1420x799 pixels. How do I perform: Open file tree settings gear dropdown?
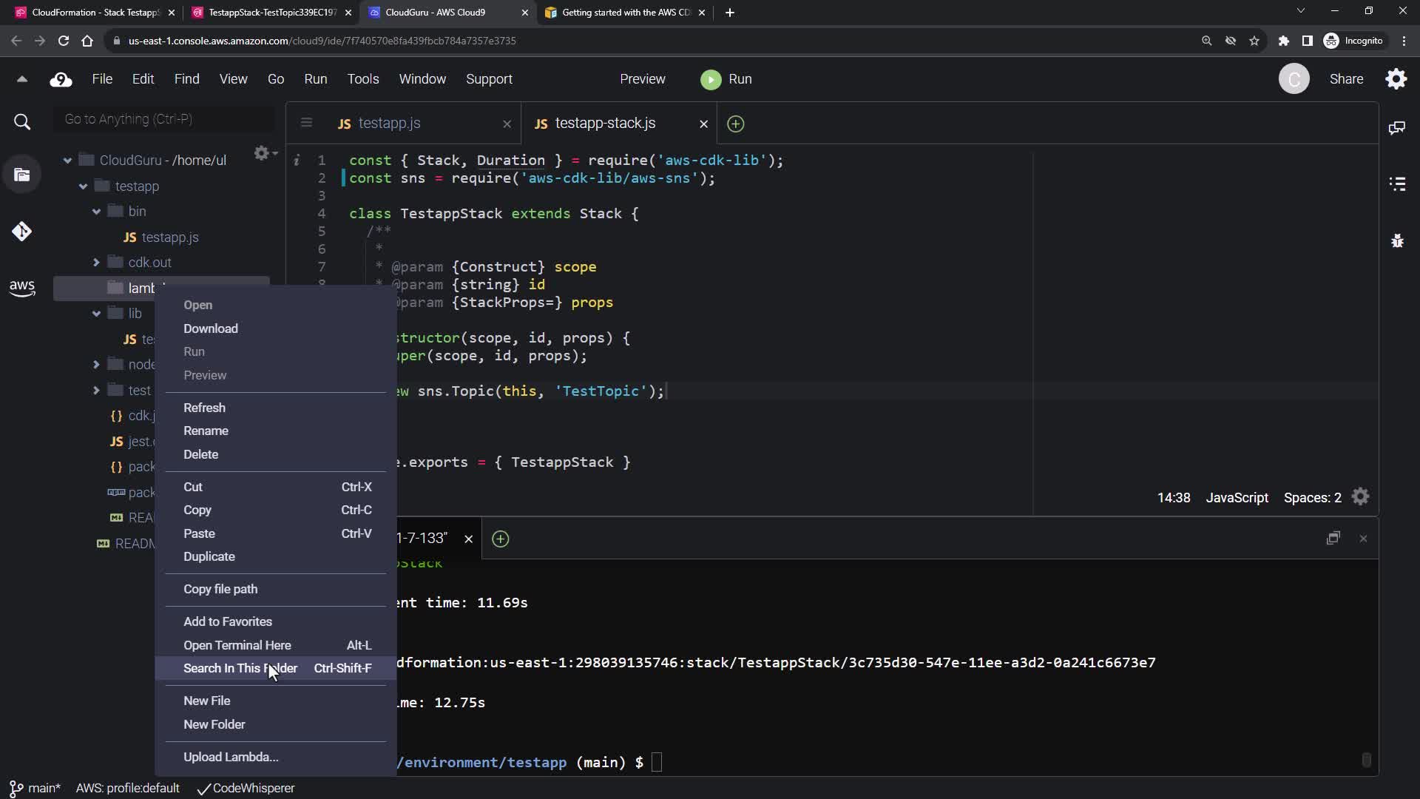pos(264,153)
